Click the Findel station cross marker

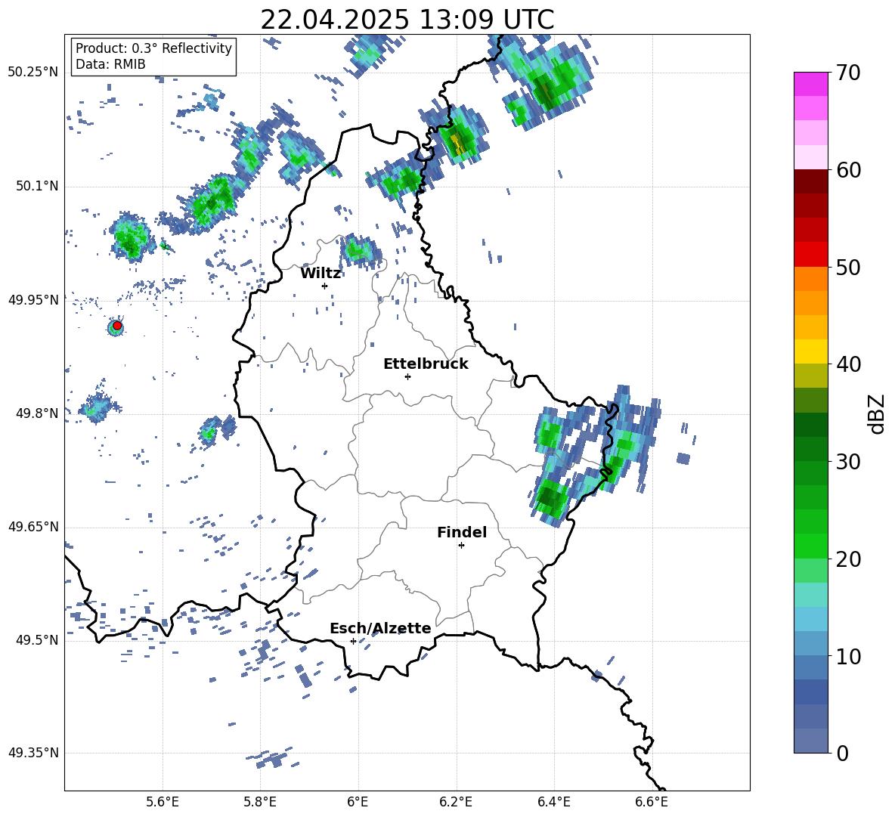coord(461,546)
